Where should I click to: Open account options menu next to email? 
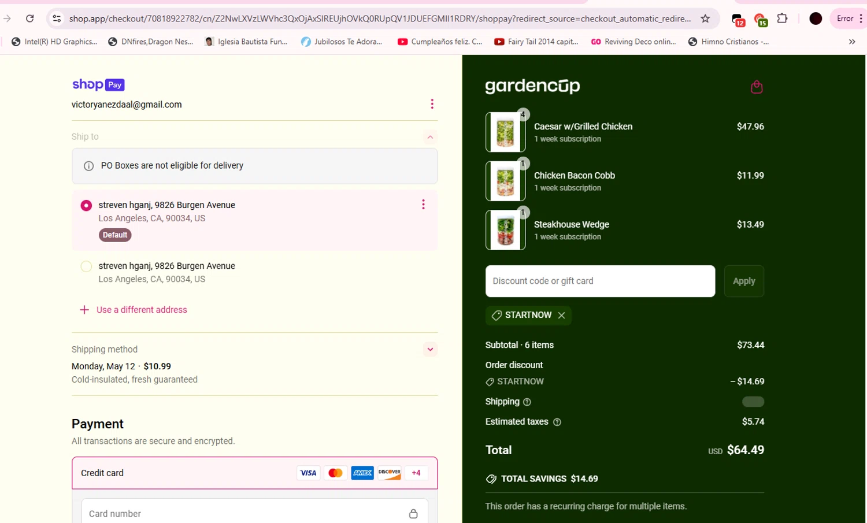click(x=432, y=104)
